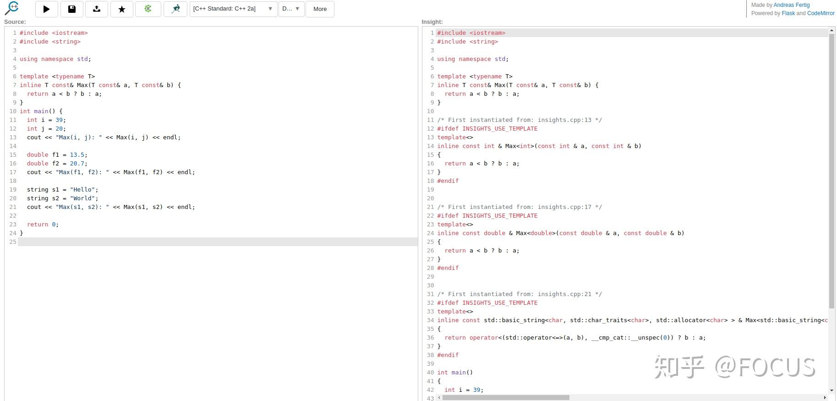This screenshot has width=837, height=401.
Task: Click '#endif' on Insight line 28
Action: [448, 268]
